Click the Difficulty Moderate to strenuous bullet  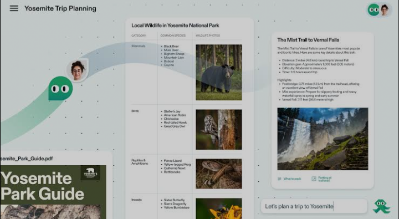pyautogui.click(x=304, y=68)
